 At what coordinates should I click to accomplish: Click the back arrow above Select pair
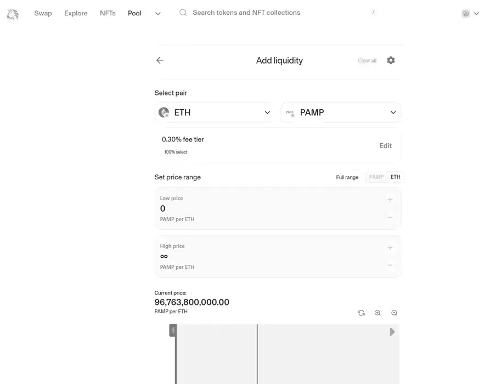coord(160,60)
